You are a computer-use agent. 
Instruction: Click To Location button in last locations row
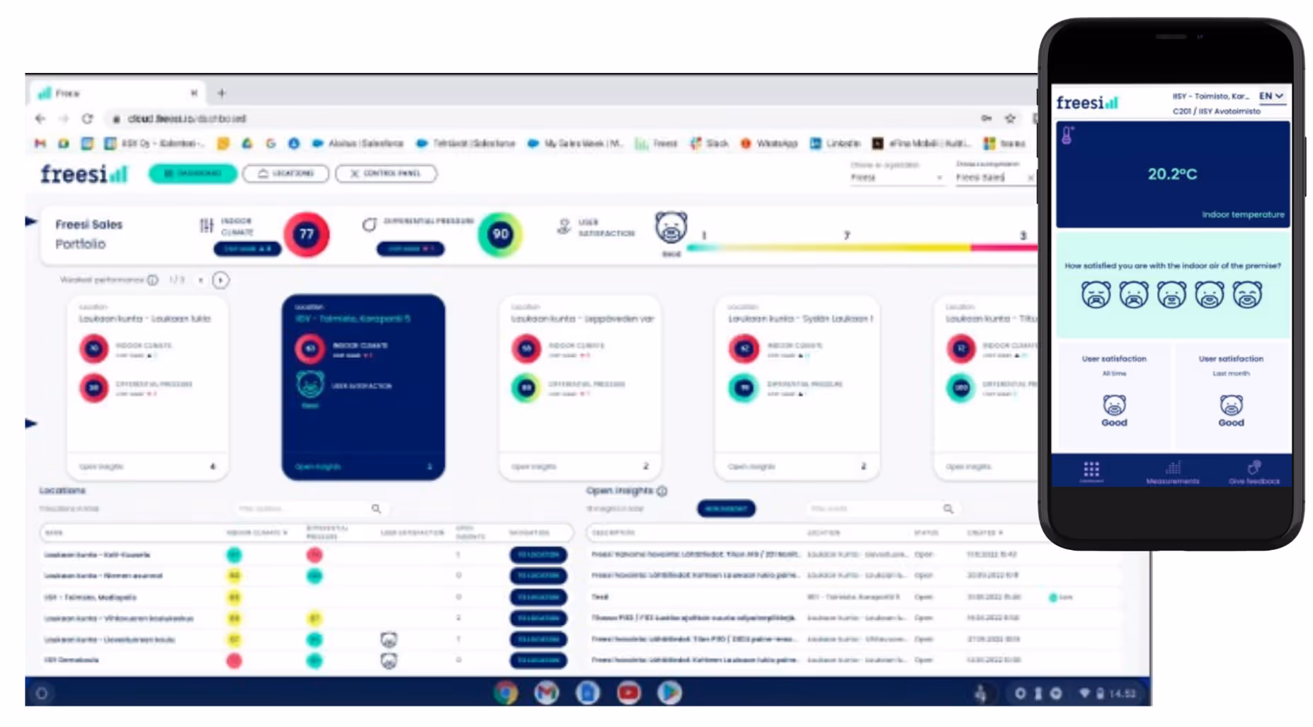[538, 660]
